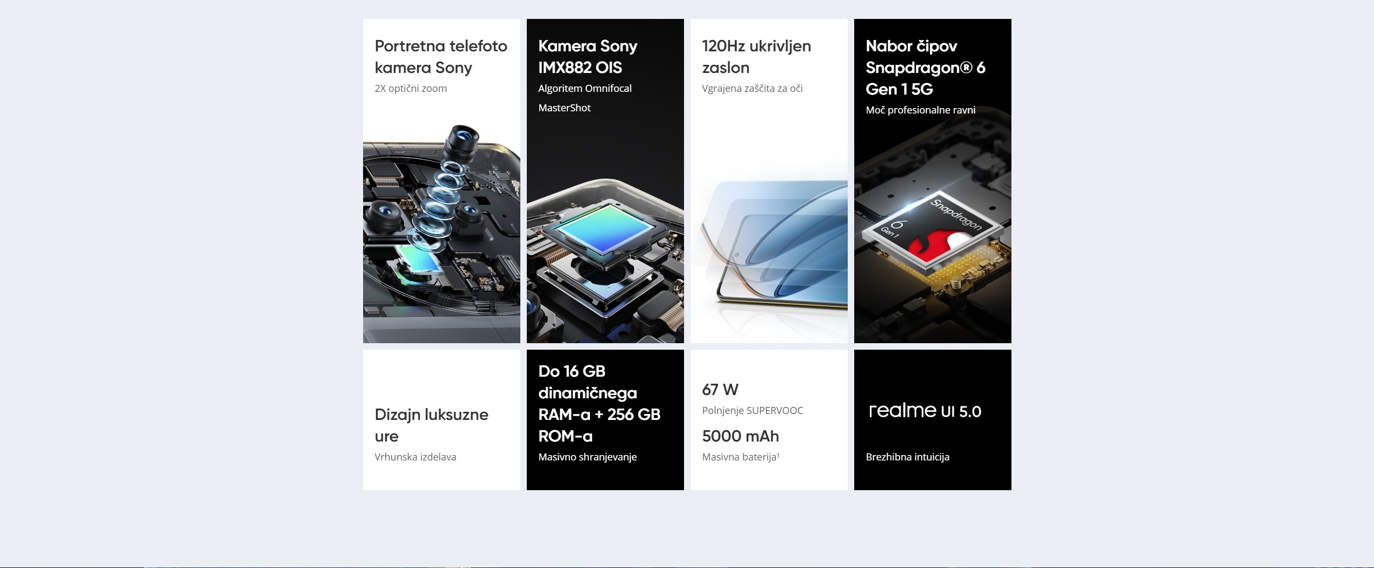This screenshot has width=1374, height=568.
Task: Click the Algoritem Omnifocal MasterShot text
Action: point(585,98)
